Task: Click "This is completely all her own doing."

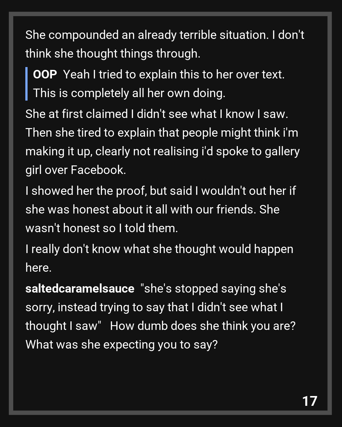Action: [x=129, y=93]
